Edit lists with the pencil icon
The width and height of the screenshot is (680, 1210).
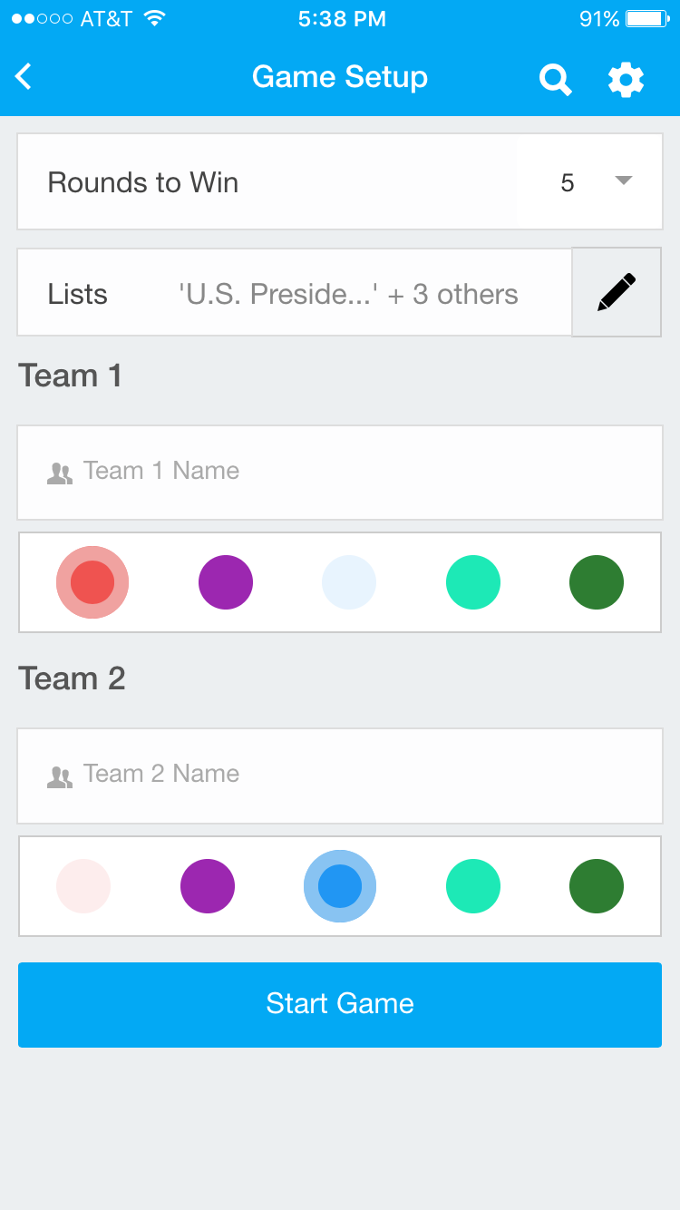tap(617, 293)
